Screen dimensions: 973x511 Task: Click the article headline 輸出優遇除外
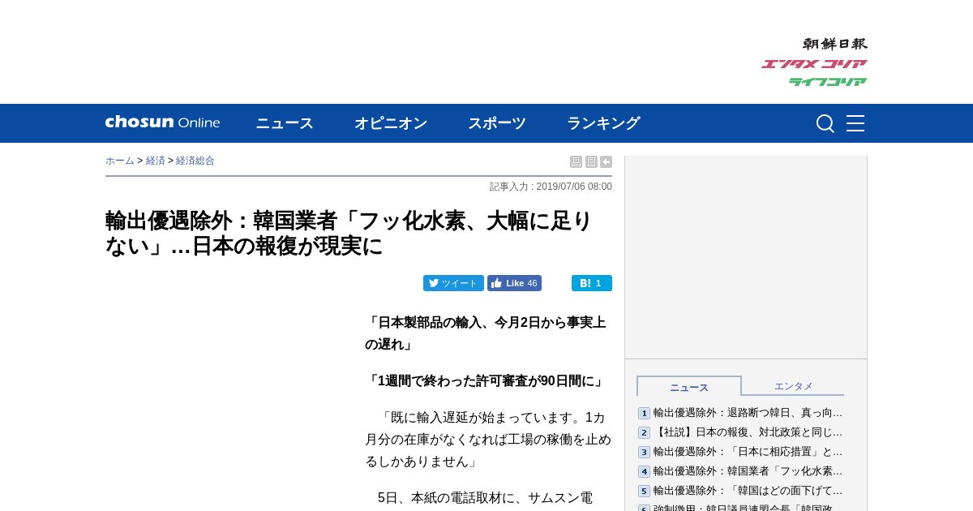[349, 233]
